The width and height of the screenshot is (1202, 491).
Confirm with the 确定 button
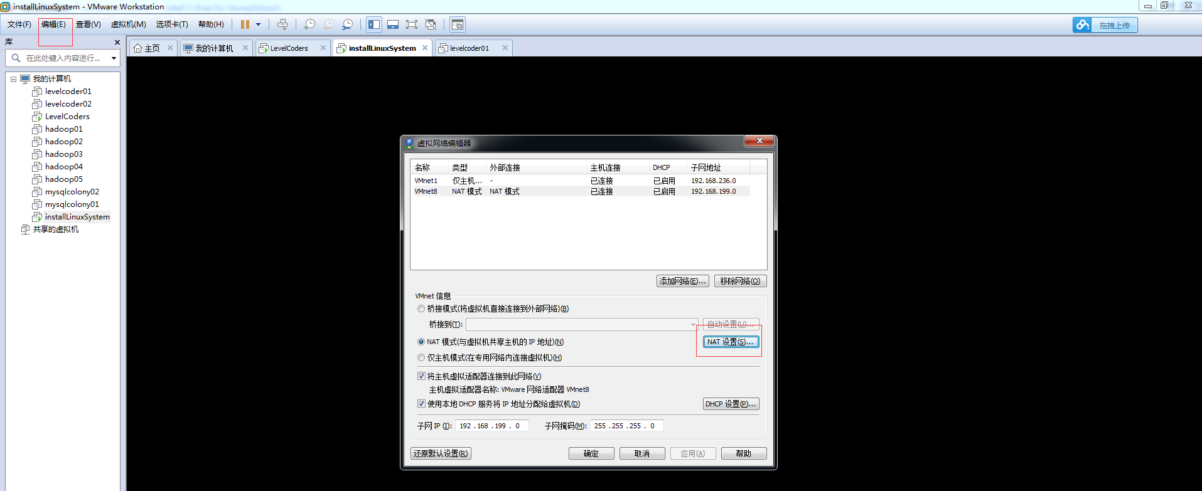(591, 453)
